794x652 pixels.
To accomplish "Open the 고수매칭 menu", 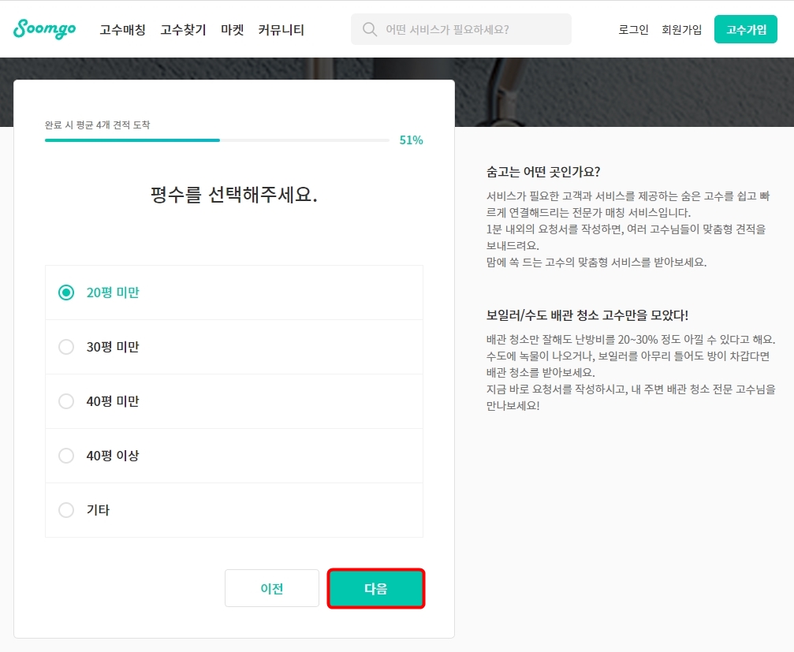I will pyautogui.click(x=121, y=29).
